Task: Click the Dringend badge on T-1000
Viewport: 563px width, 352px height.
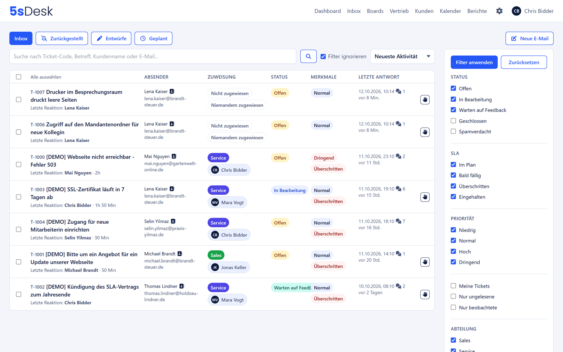Action: 324,158
